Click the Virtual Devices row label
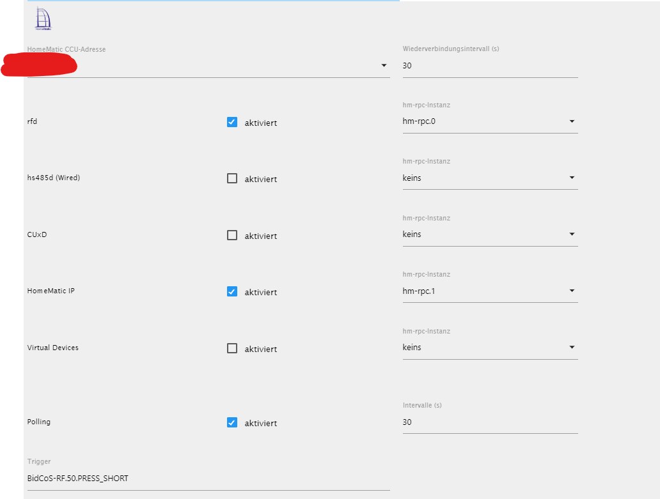Image resolution: width=660 pixels, height=499 pixels. (53, 348)
